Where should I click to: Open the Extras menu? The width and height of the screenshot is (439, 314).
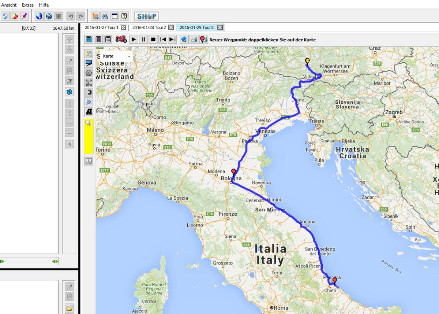(28, 5)
